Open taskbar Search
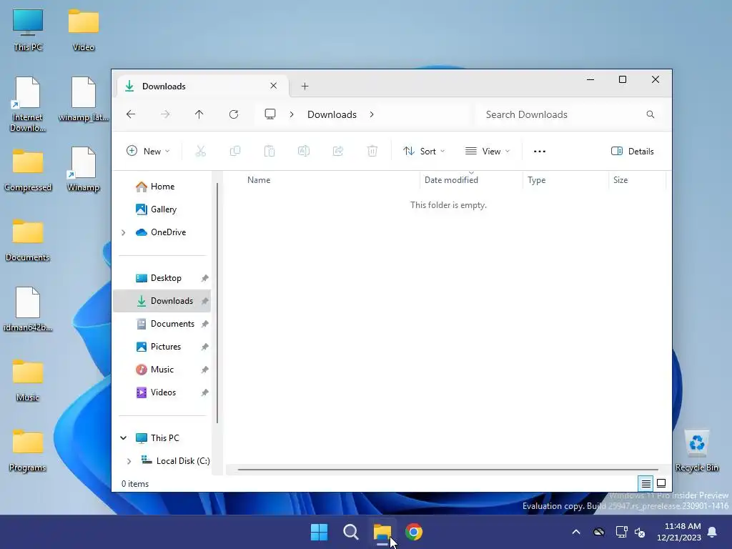Viewport: 732px width, 549px height. 350,532
